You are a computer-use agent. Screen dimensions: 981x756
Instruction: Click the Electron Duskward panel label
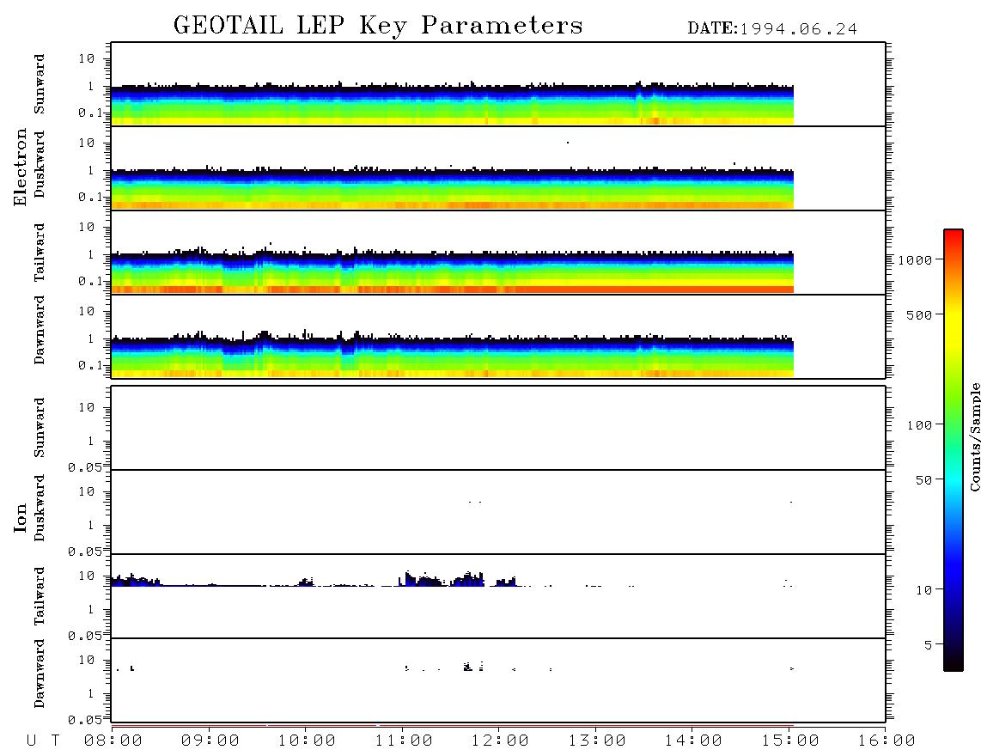tap(40, 164)
